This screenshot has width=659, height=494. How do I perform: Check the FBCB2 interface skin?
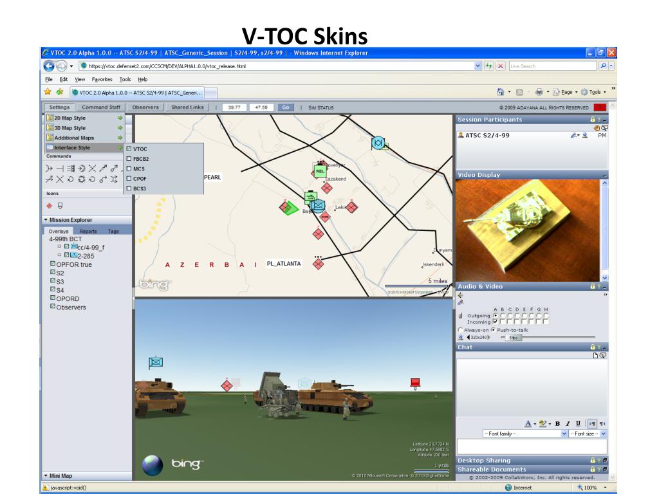point(129,159)
